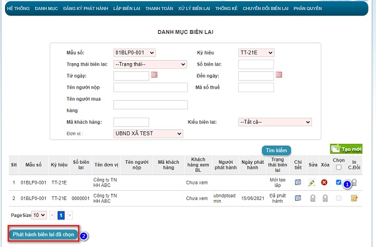Click the Ngày phát hành column header
This screenshot has width=376, height=247.
253,164
